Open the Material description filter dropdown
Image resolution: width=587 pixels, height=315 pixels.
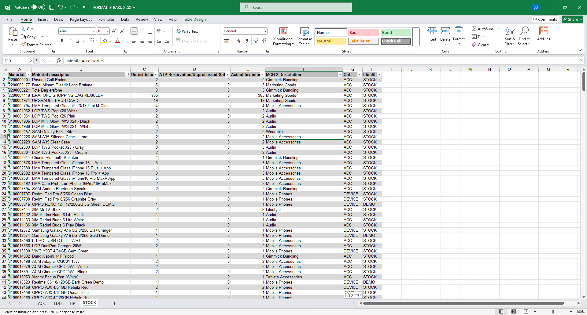click(x=127, y=74)
